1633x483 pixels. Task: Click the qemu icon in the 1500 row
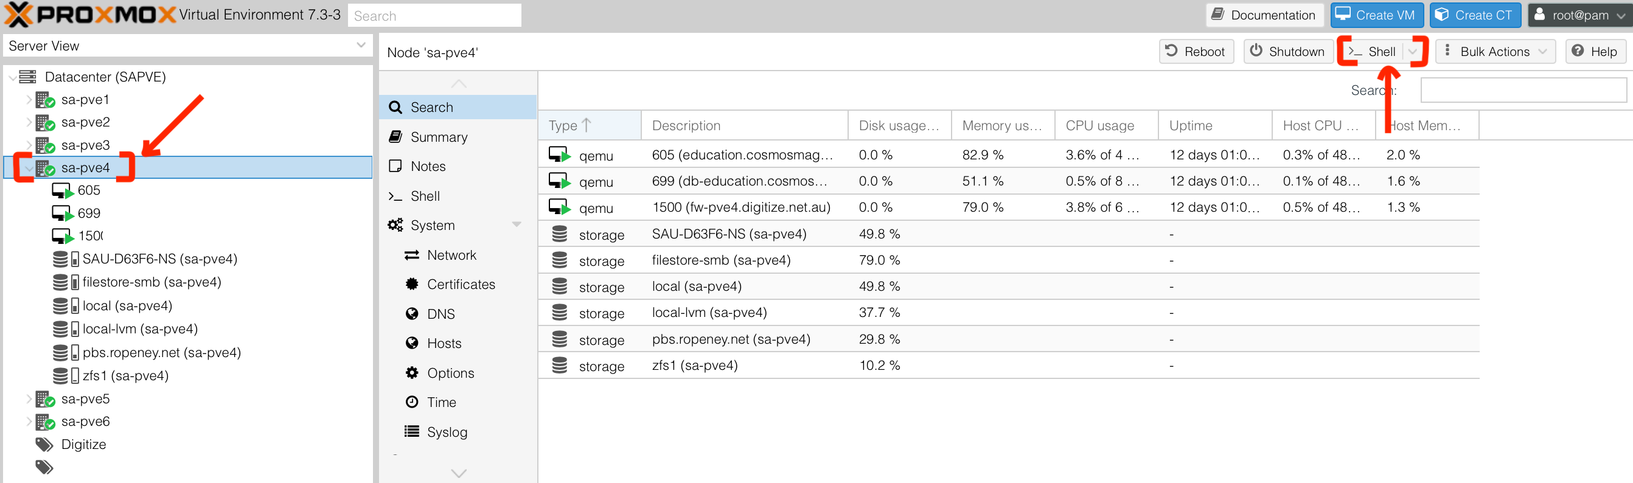coord(560,207)
